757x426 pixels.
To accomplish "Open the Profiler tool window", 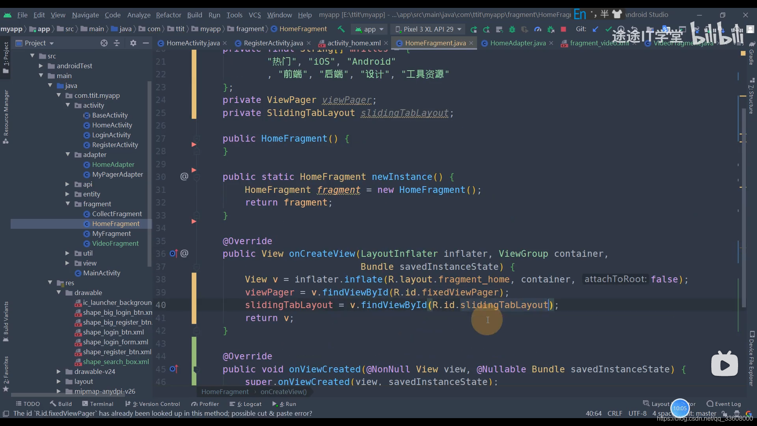I will tap(205, 404).
